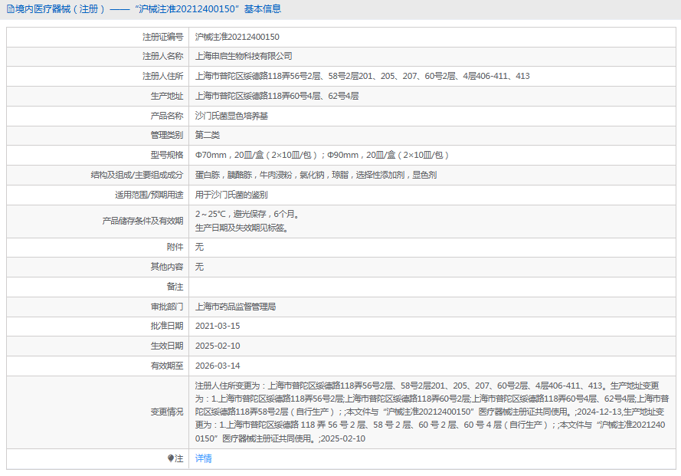Click intended use text 用于沙门氏菌的鉴别

click(x=231, y=195)
